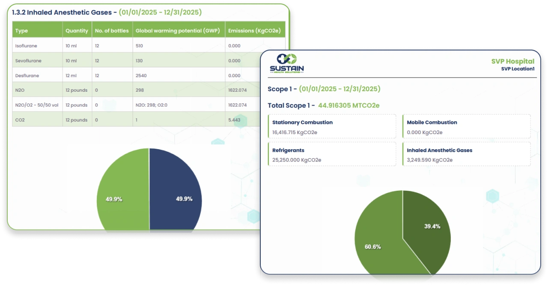
Task: Sort by the No. of bottles column
Action: [x=111, y=31]
